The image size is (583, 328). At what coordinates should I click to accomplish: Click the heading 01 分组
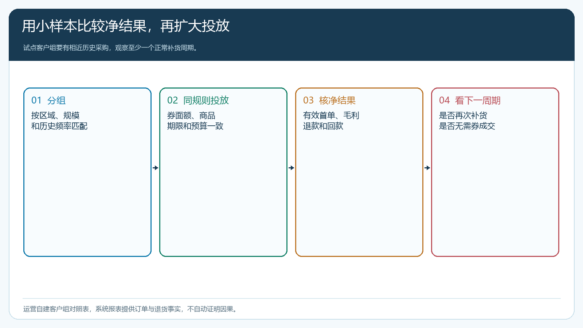[48, 100]
